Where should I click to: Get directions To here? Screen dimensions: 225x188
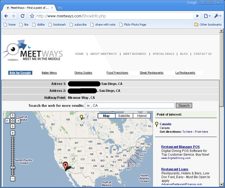[x=187, y=132]
